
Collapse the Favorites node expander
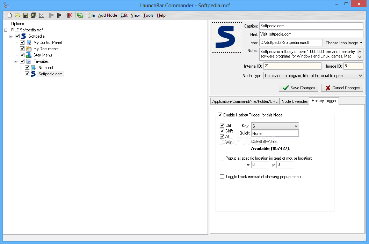[16, 61]
